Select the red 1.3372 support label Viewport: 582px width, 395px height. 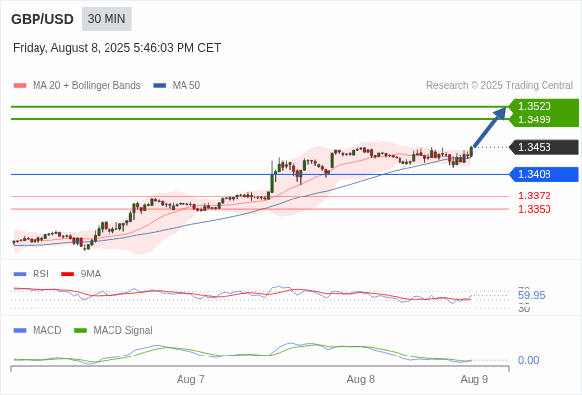pyautogui.click(x=534, y=196)
